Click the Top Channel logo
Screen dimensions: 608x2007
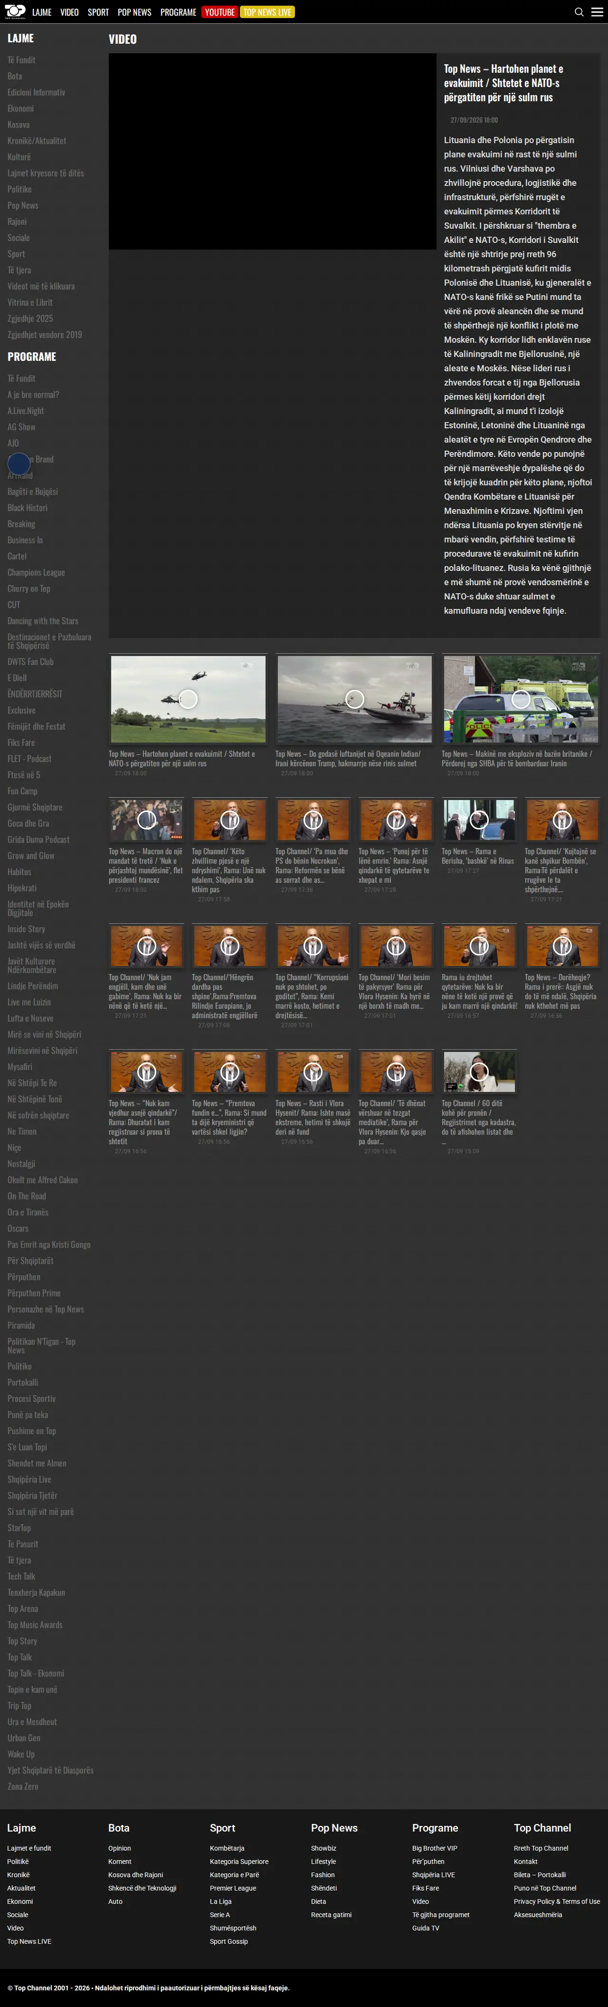point(15,12)
